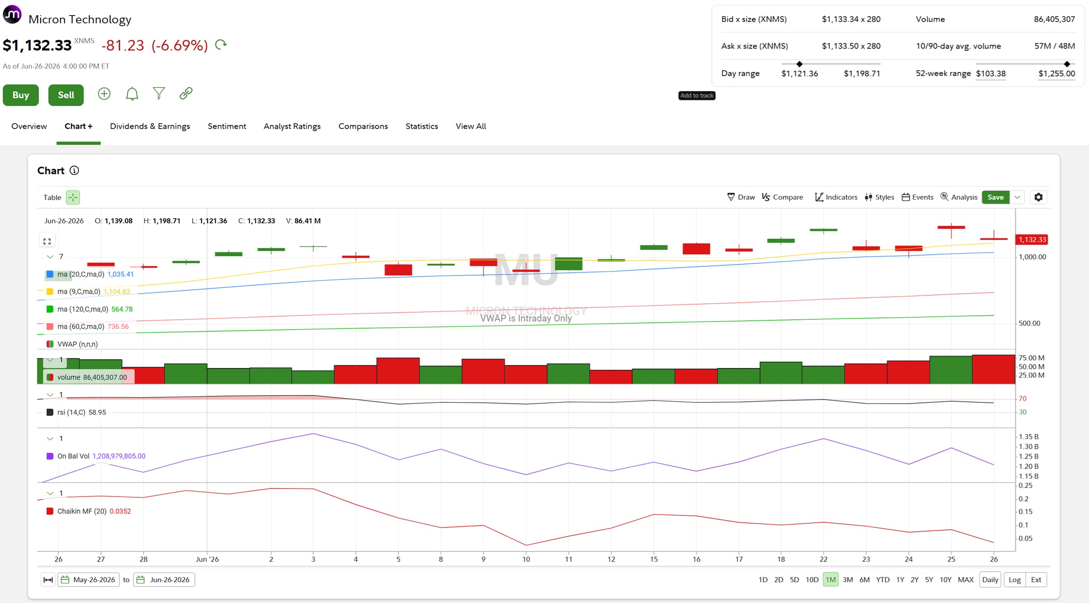Open the Compare symbols tool
Viewport: 1089px width, 603px height.
coord(782,197)
